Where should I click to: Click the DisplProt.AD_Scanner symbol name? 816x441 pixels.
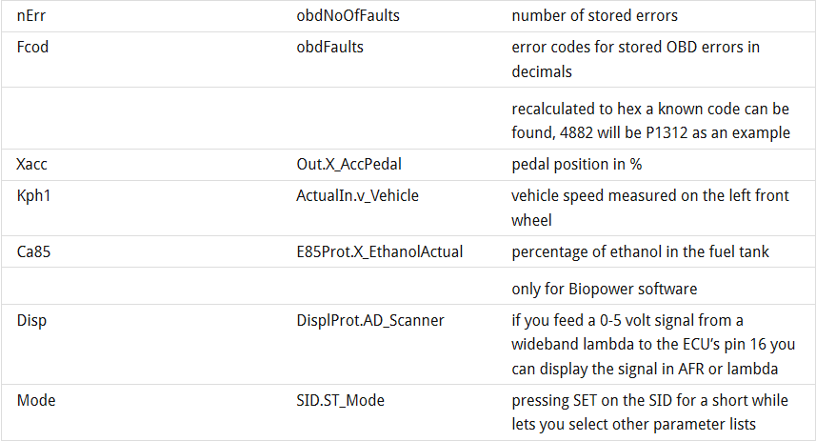coord(370,321)
